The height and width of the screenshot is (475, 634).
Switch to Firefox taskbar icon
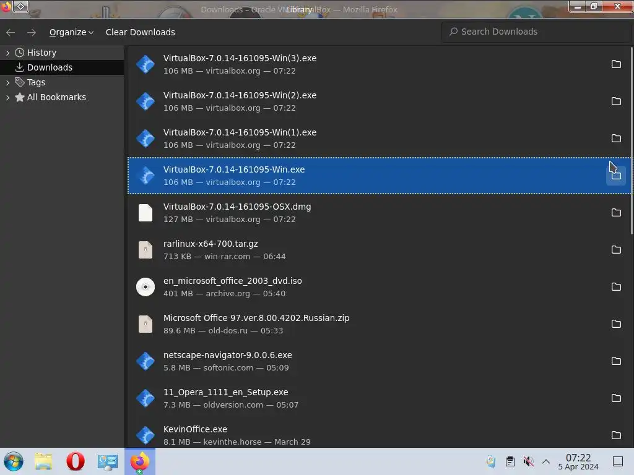(x=139, y=461)
